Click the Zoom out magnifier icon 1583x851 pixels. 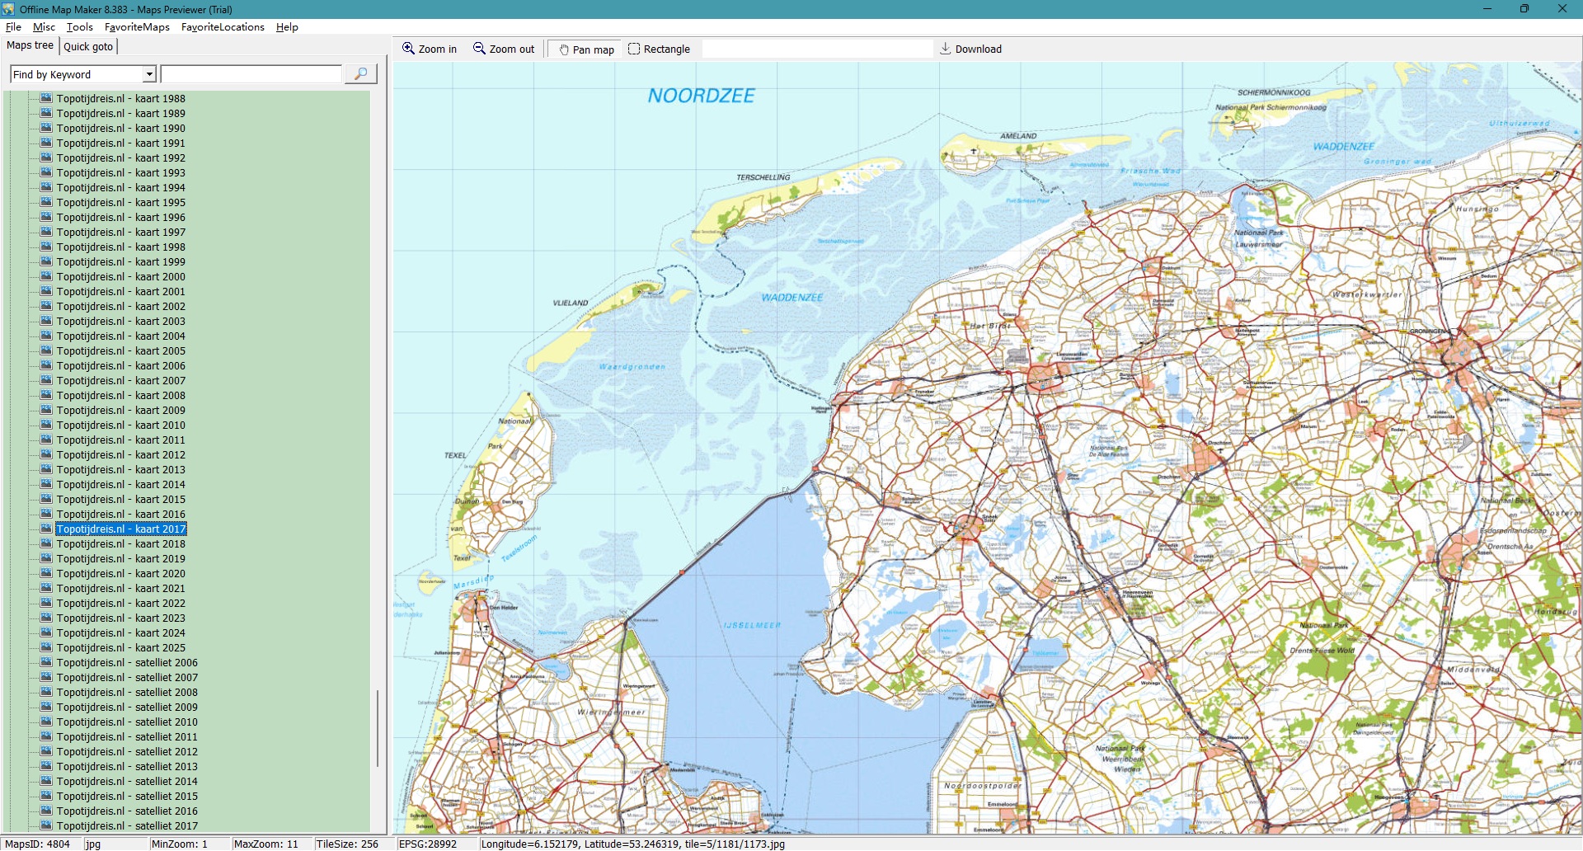point(479,49)
